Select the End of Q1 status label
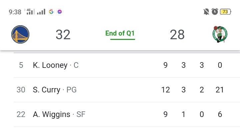240x129 pixels. [x=120, y=33]
